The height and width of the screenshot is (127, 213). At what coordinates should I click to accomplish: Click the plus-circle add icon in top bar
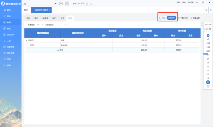click(61, 3)
